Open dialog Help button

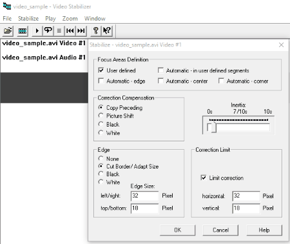click(x=264, y=230)
